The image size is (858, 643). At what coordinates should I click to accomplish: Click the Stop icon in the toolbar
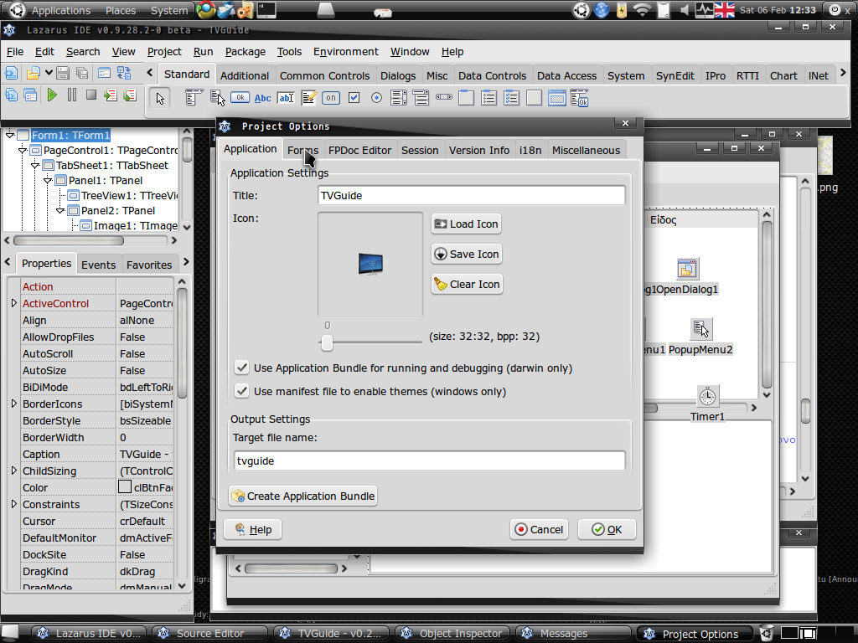point(91,95)
